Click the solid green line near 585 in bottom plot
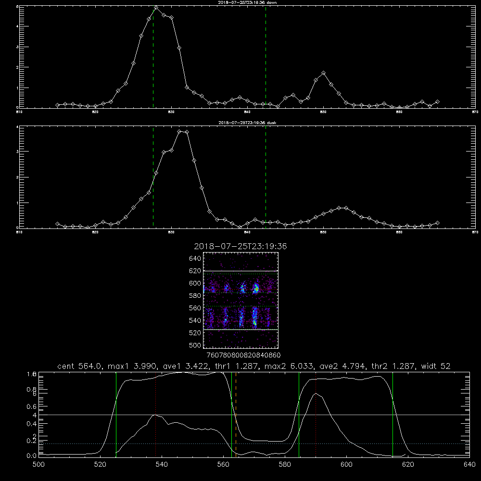The image size is (481, 481). point(299,414)
